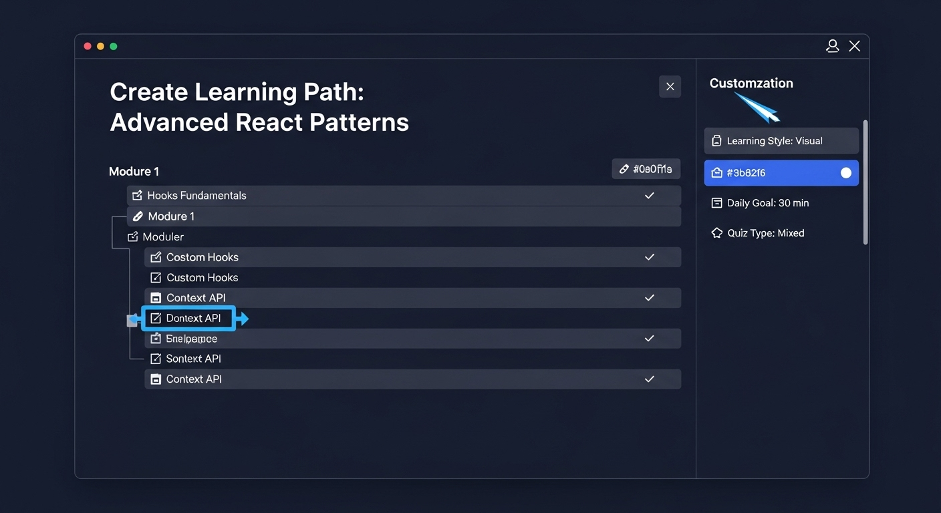This screenshot has width=941, height=513.
Task: Expand the Moduler tree node
Action: (132, 237)
